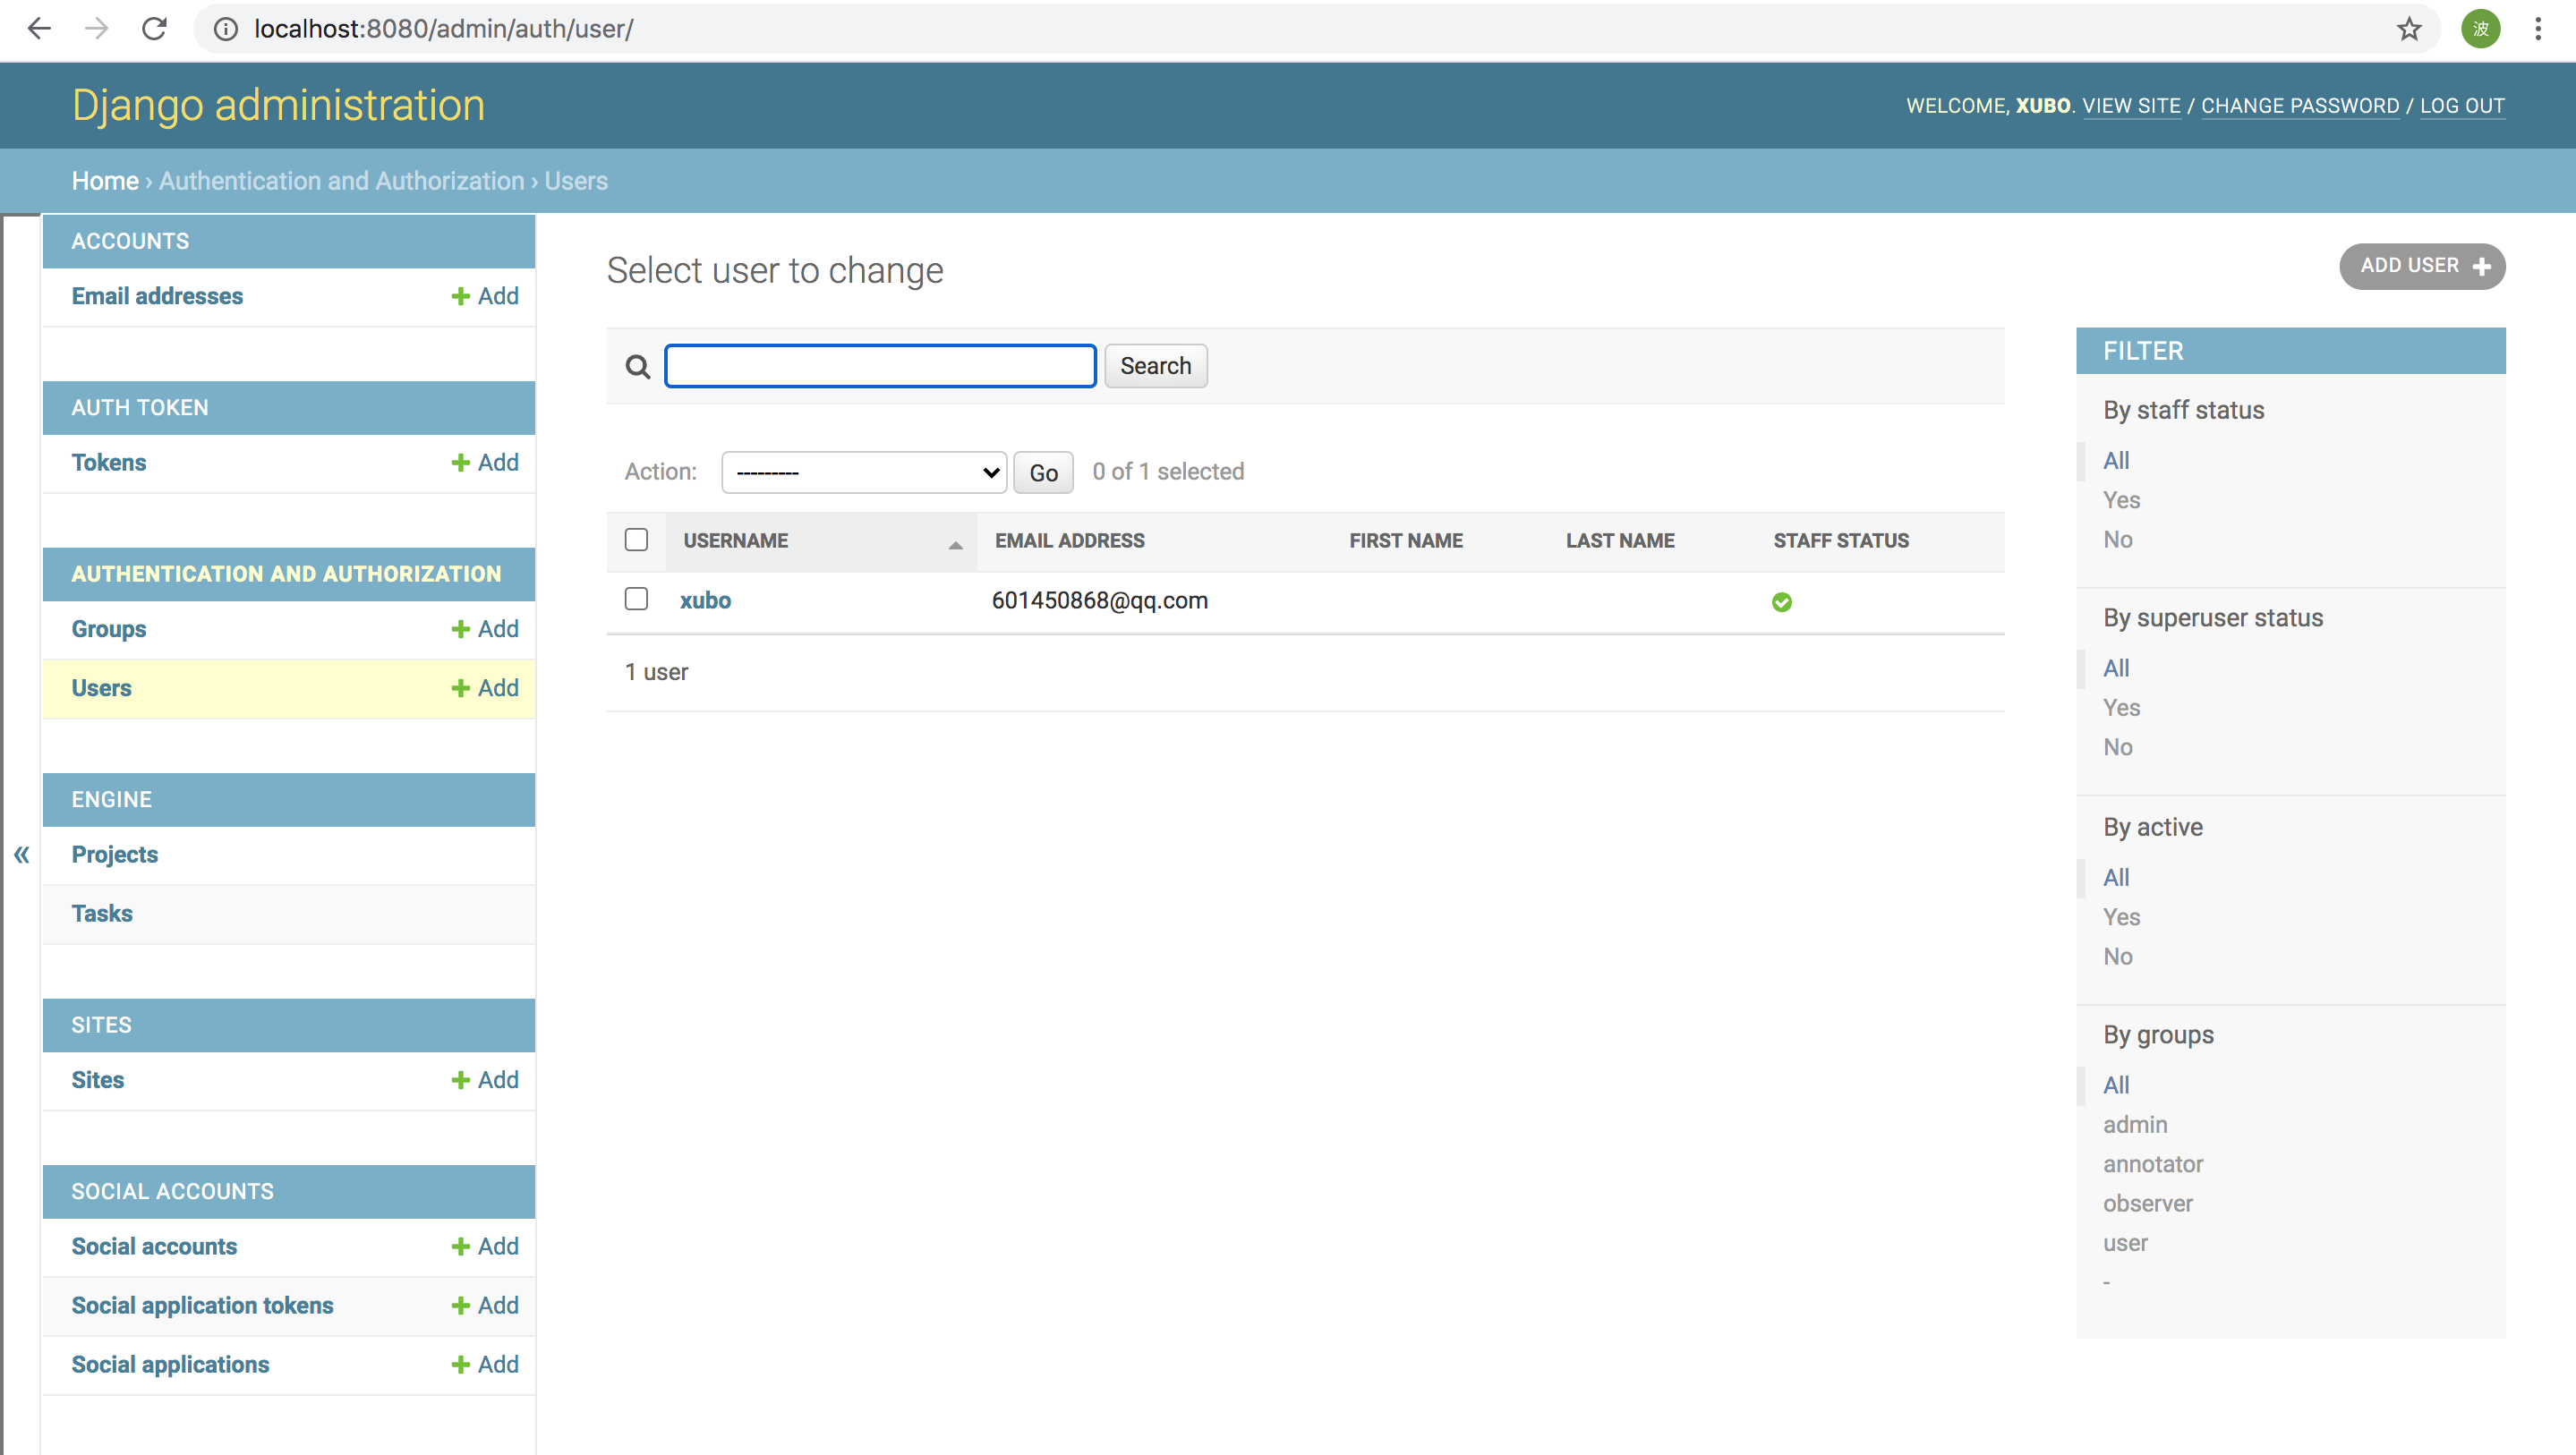Sort by Username column arrow
The width and height of the screenshot is (2576, 1455).
coord(955,545)
